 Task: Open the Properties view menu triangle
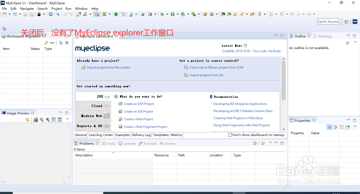(x=355, y=126)
